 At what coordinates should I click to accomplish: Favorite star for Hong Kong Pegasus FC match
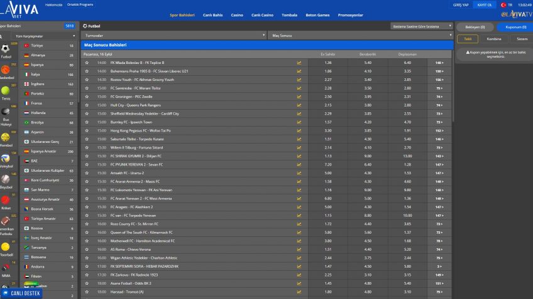pos(87,130)
